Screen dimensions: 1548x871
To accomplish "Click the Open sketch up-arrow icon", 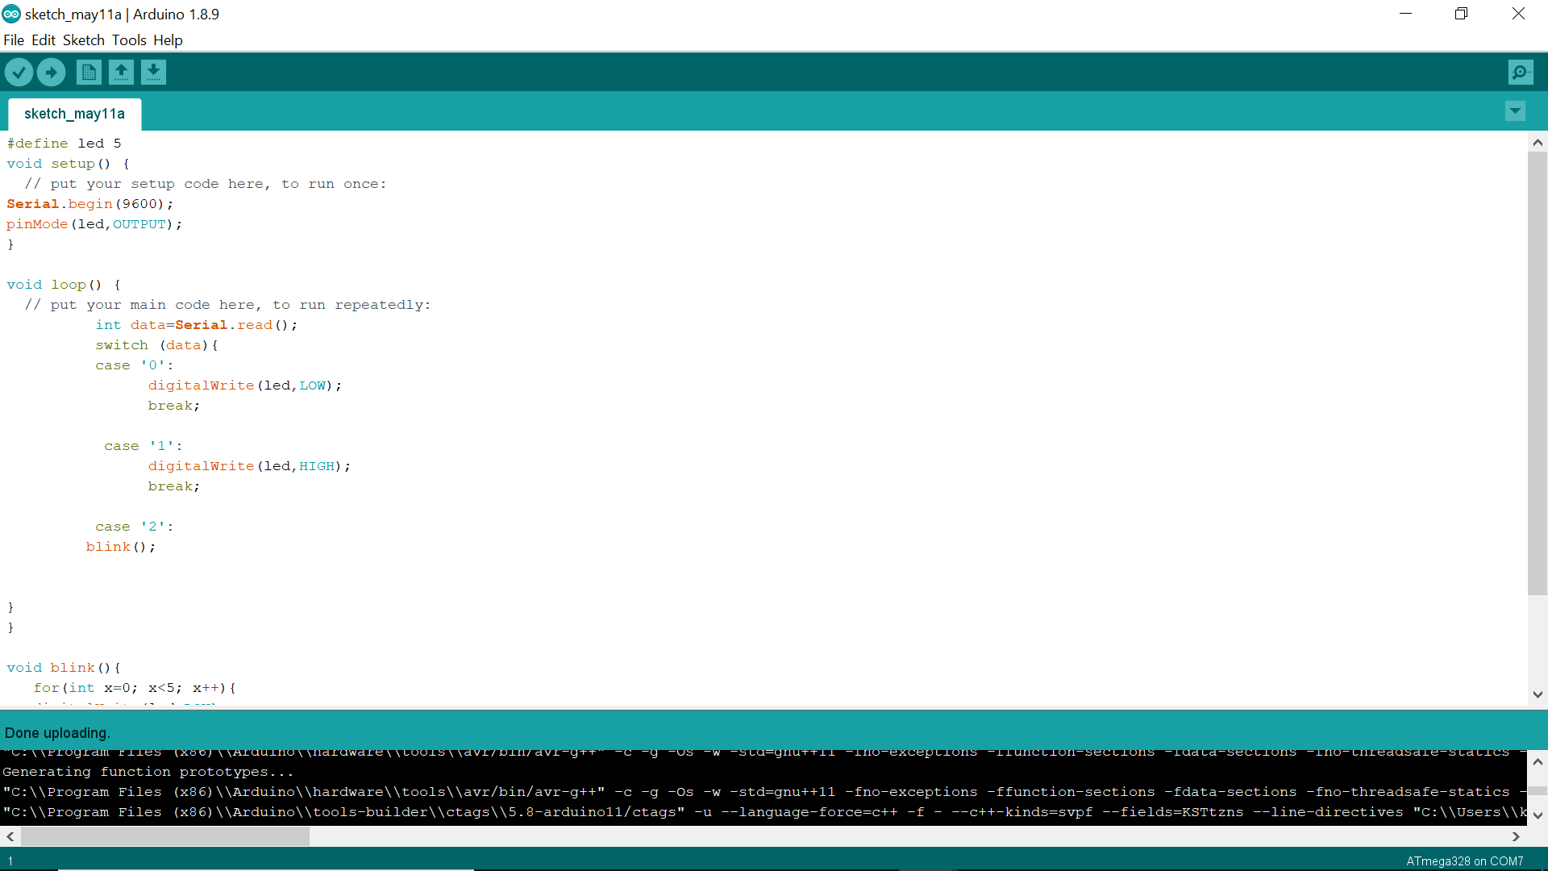I will click(x=121, y=73).
